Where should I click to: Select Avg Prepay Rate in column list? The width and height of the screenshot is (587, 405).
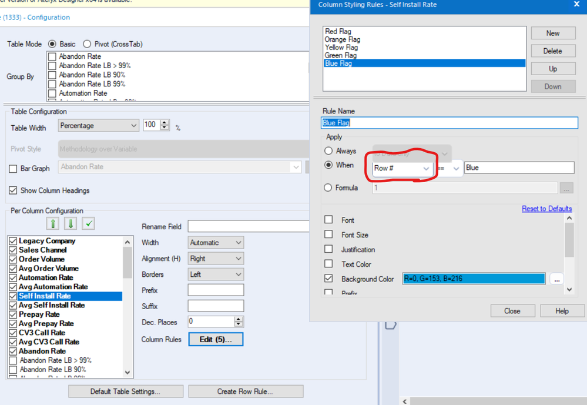pyautogui.click(x=46, y=323)
